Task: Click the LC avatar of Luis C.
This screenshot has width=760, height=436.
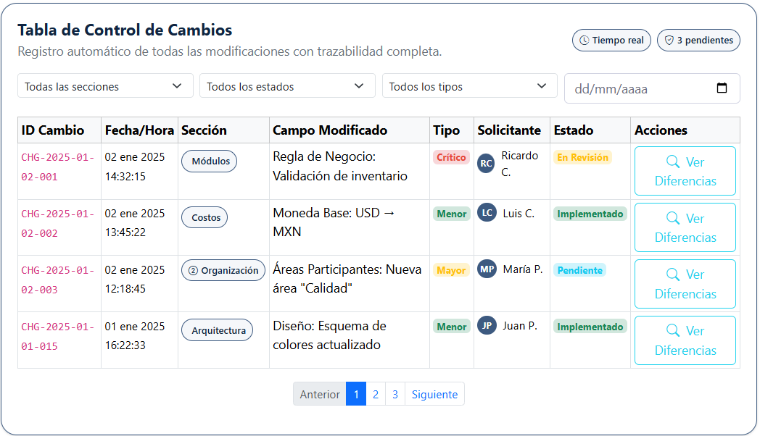Action: click(x=487, y=213)
